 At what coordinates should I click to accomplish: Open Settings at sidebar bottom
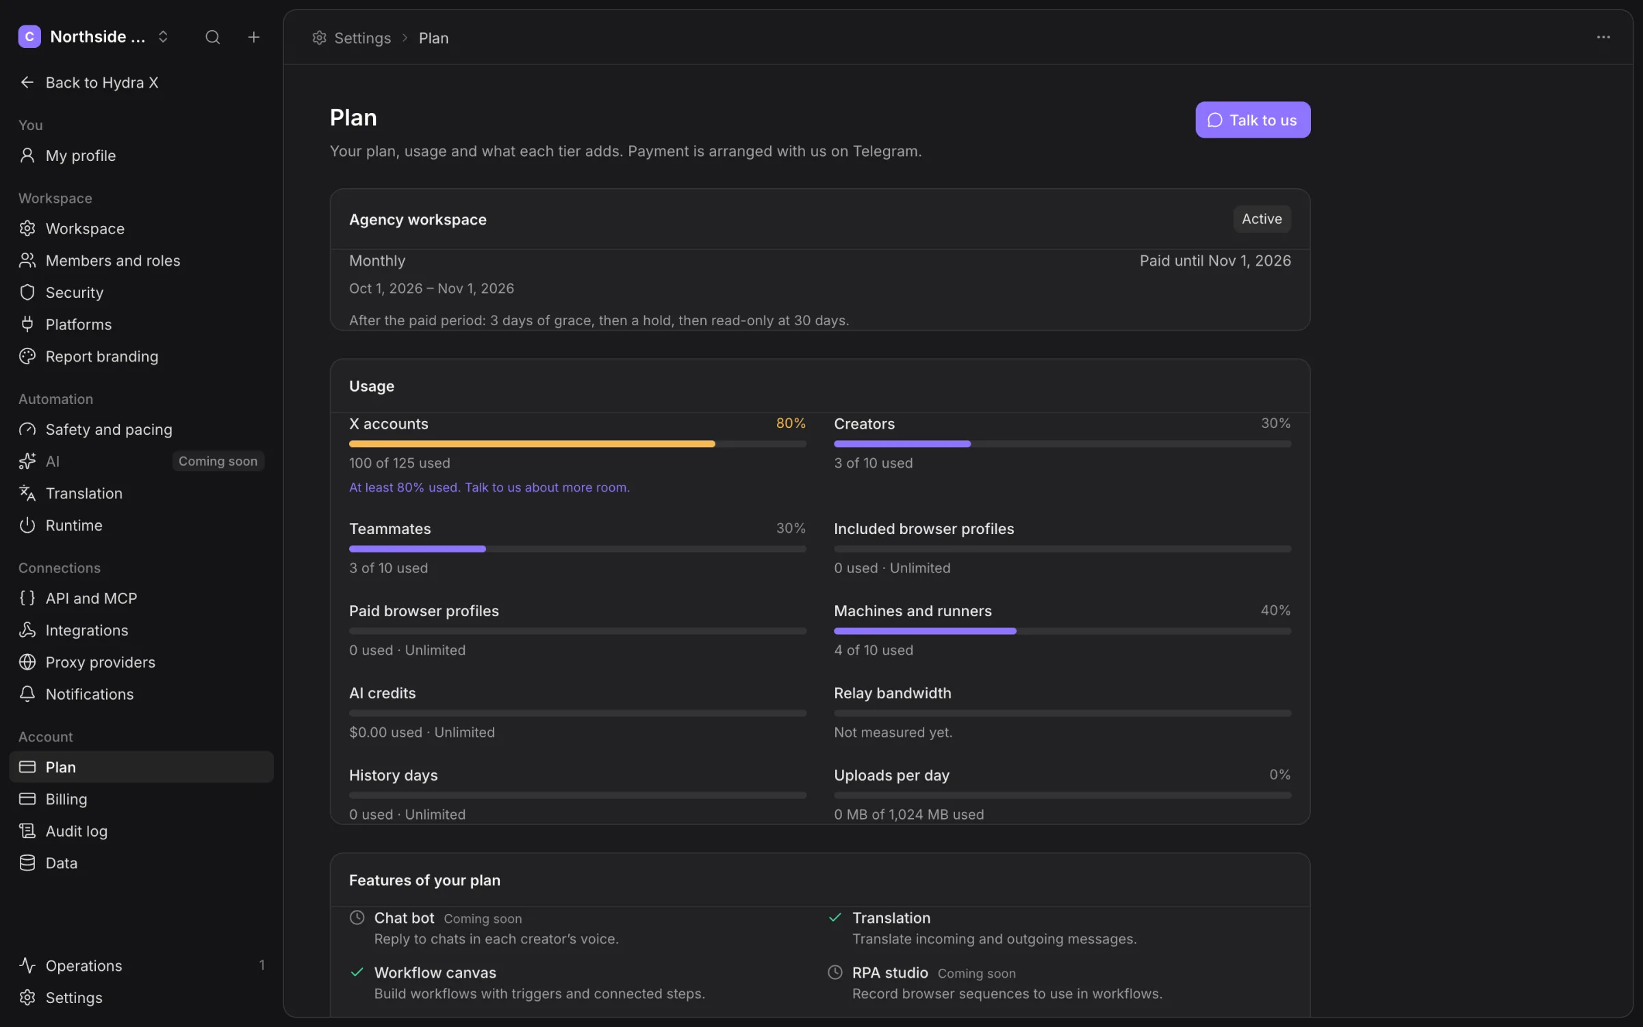coord(142,998)
